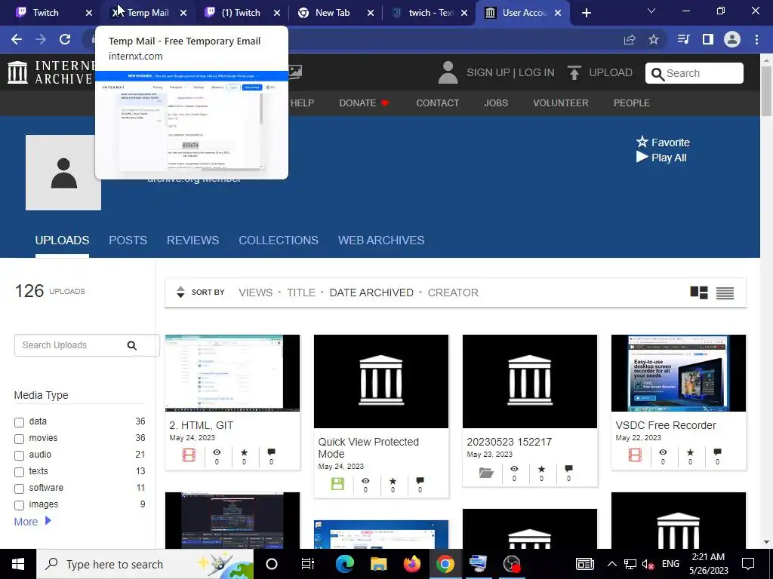Viewport: 773px width, 579px height.
Task: Switch to the Reviews tab
Action: click(192, 240)
